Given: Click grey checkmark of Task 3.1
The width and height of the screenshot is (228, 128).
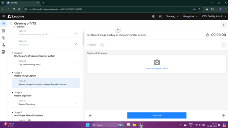Looking at the screenshot, I should click(x=76, y=83).
